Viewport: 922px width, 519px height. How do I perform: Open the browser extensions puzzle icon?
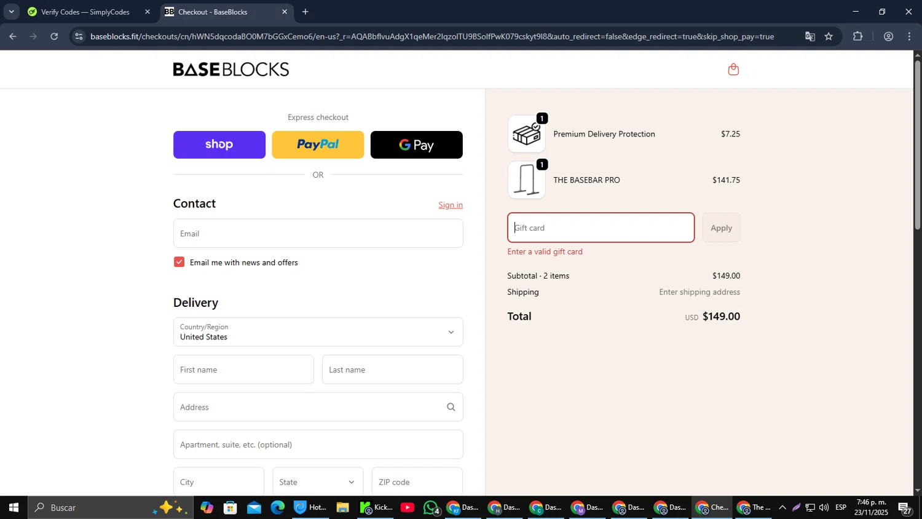pos(857,36)
